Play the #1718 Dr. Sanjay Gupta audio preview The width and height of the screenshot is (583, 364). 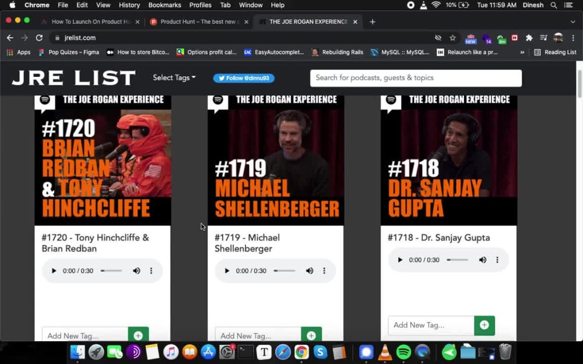[400, 260]
